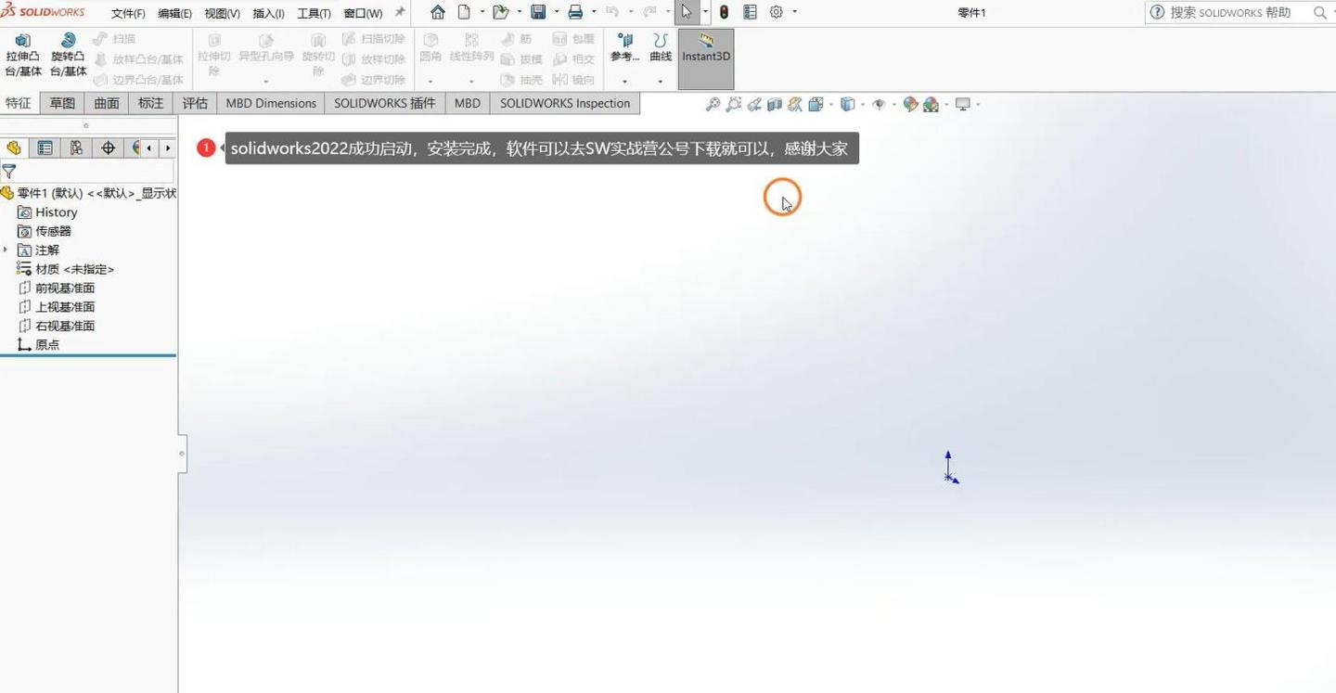The image size is (1336, 693).
Task: Open the 插入(I) menu
Action: coord(267,12)
